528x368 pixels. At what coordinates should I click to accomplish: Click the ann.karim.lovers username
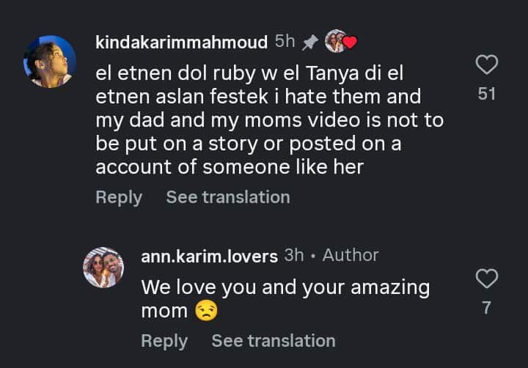coord(209,256)
